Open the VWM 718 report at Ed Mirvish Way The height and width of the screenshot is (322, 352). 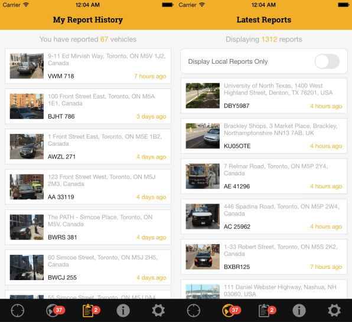point(88,66)
